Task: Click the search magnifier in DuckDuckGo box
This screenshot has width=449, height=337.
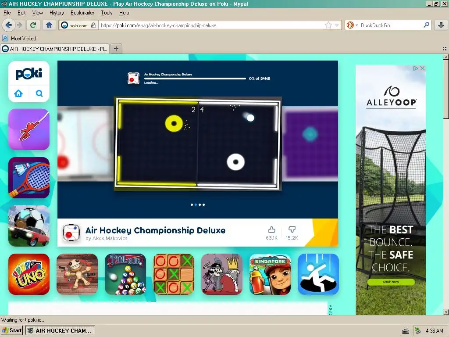Action: [x=426, y=25]
